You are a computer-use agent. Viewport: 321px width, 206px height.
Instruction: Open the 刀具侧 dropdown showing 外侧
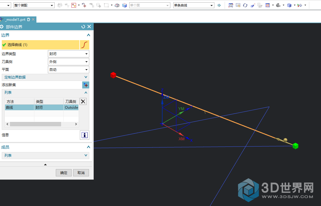coord(68,62)
